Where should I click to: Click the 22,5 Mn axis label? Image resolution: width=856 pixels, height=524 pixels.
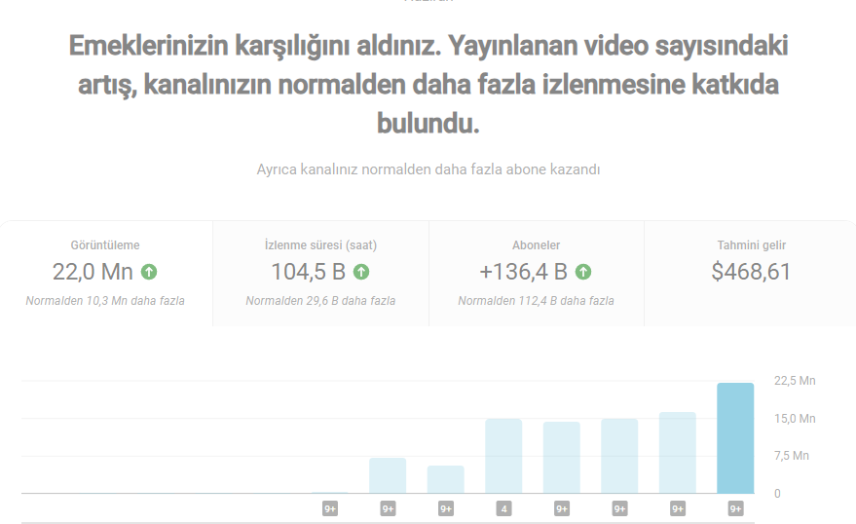pos(795,381)
